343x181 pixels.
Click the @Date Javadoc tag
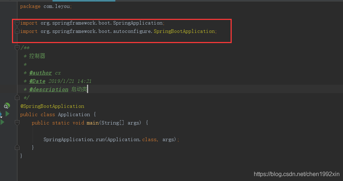(x=37, y=81)
